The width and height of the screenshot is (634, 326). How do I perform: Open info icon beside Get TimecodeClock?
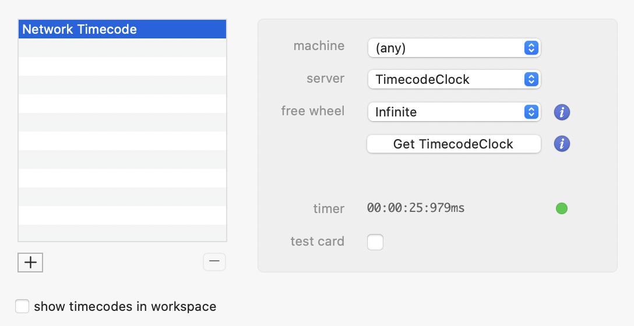click(x=562, y=144)
